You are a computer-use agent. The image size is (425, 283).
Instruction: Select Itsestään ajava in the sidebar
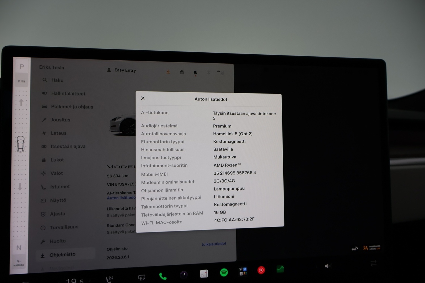(x=63, y=146)
